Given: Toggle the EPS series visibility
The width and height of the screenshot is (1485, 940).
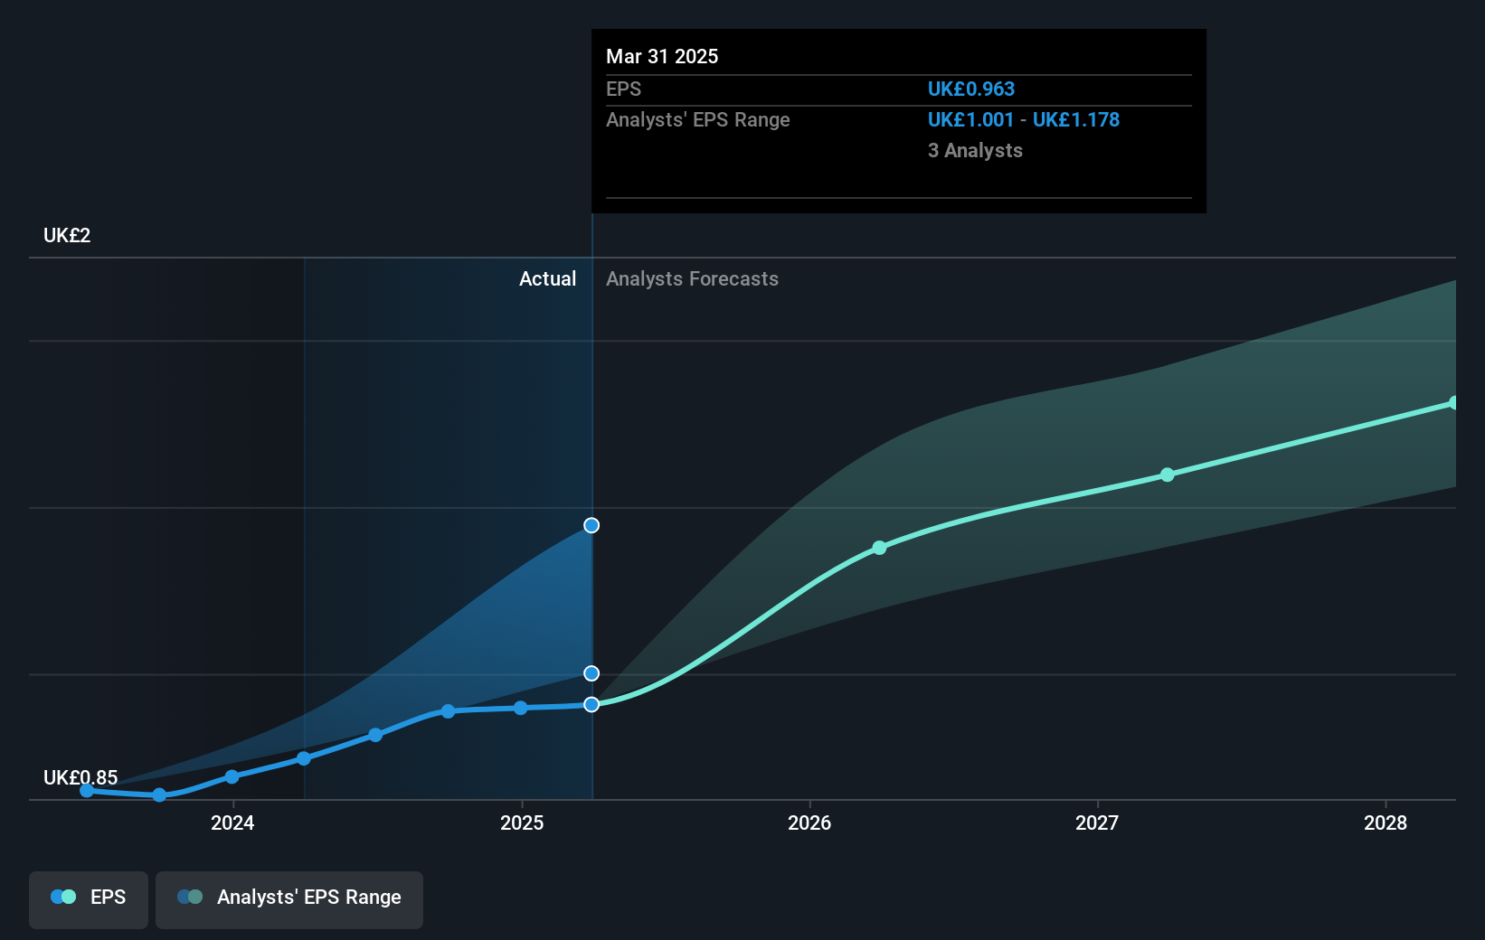Looking at the screenshot, I should click(88, 898).
